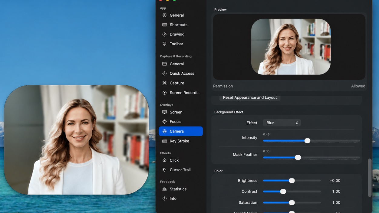Click Reset Appearance and Layout button

tap(250, 97)
